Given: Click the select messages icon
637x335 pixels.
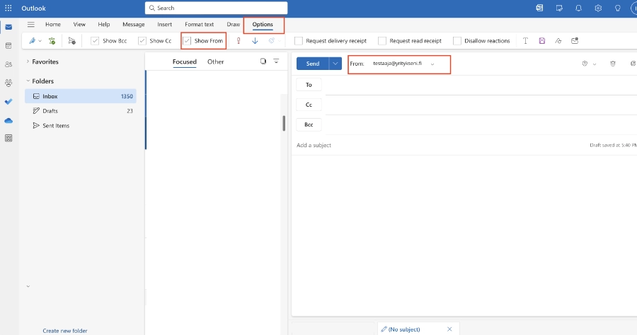Looking at the screenshot, I should 263,61.
